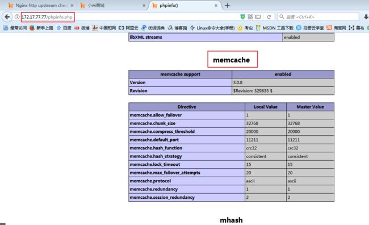Image resolution: width=369 pixels, height=225 pixels.
Task: Open the MSDN 工具下载 bookmark
Action: [275, 28]
